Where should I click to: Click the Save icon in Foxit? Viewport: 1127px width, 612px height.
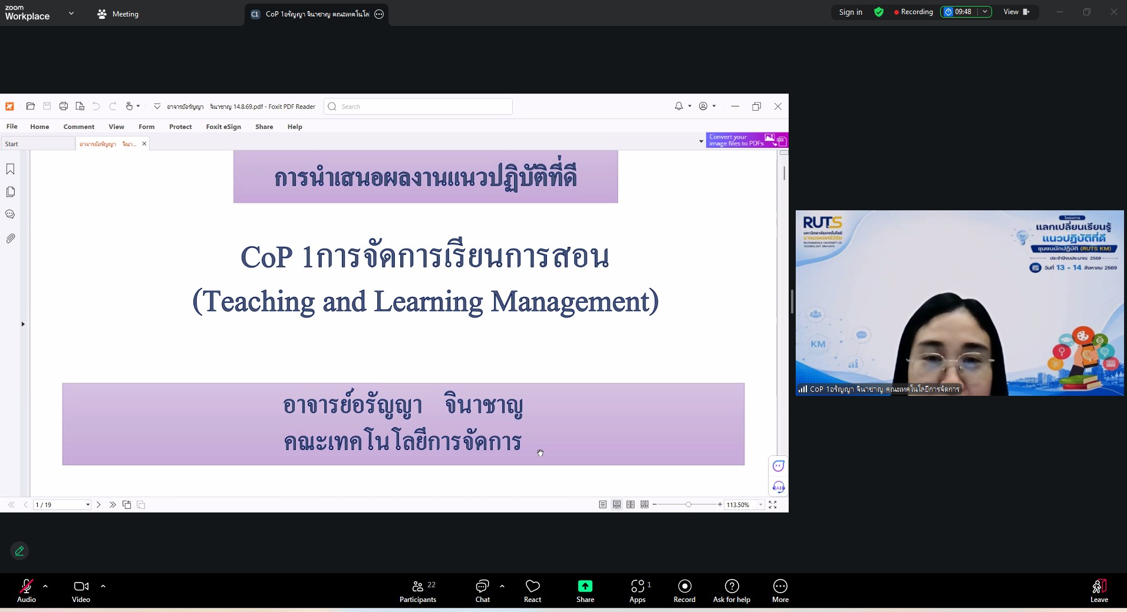click(x=47, y=107)
